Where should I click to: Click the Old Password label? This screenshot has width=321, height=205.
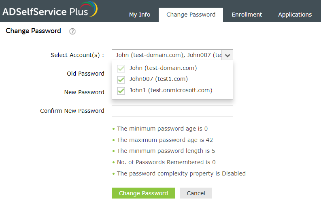point(85,74)
